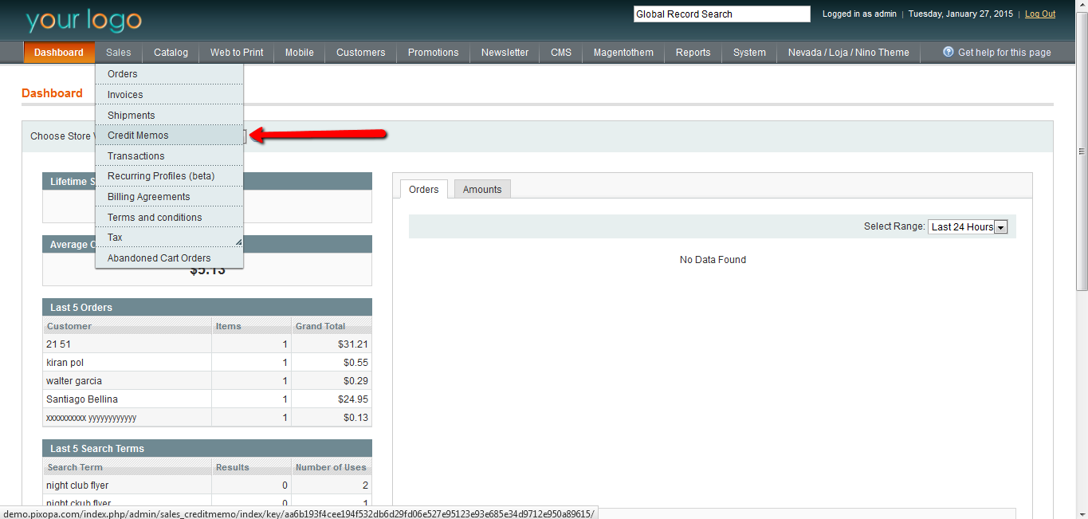The width and height of the screenshot is (1088, 519).
Task: Select Recurring Profiles (beta) menu entry
Action: coord(169,176)
